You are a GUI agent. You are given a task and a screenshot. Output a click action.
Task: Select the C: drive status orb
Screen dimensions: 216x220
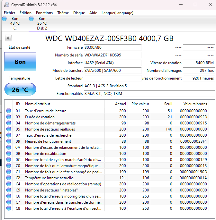pyautogui.click(x=4, y=19)
